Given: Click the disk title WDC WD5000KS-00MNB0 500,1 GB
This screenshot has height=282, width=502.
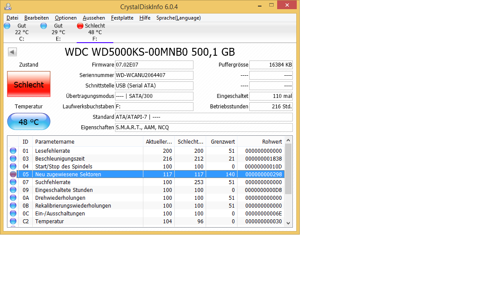Looking at the screenshot, I should point(150,52).
